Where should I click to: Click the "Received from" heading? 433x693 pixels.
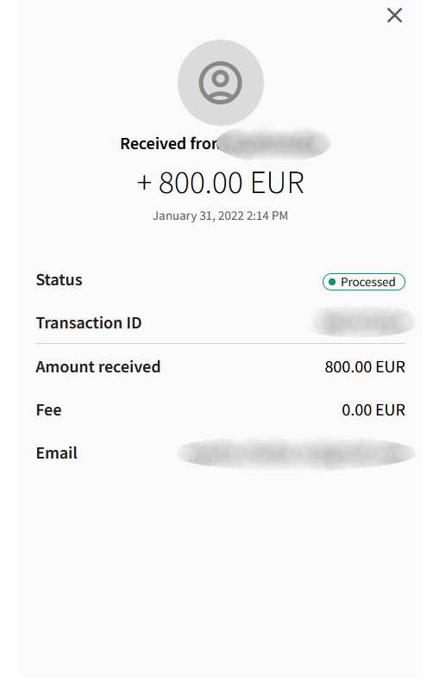coord(169,144)
